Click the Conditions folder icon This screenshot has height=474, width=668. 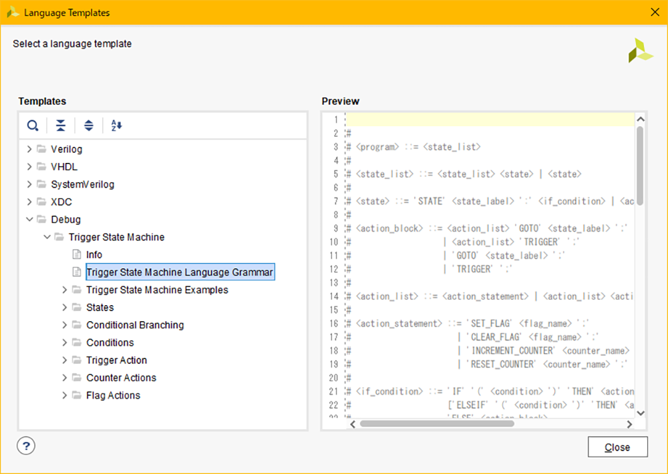pyautogui.click(x=77, y=342)
